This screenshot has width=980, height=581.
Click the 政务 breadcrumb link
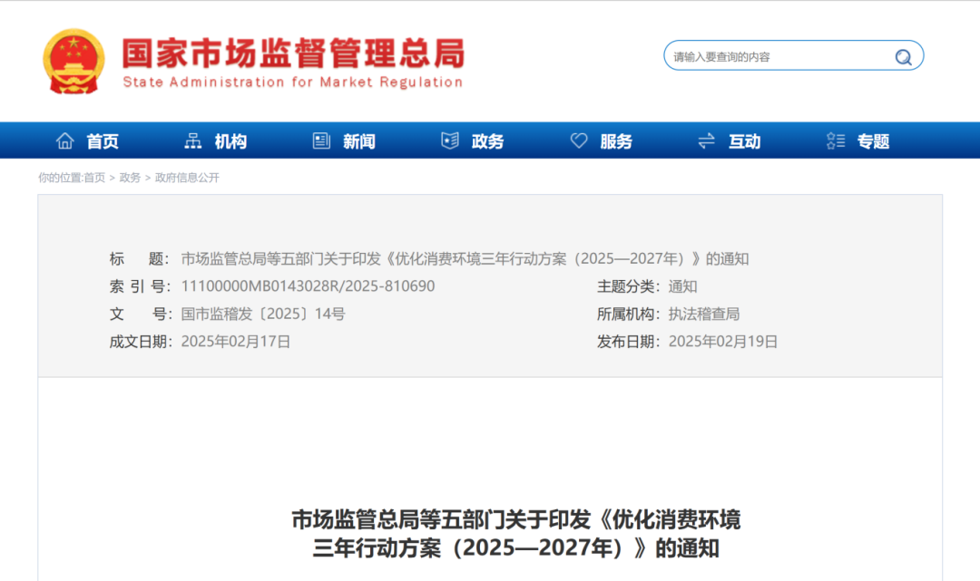tap(130, 178)
